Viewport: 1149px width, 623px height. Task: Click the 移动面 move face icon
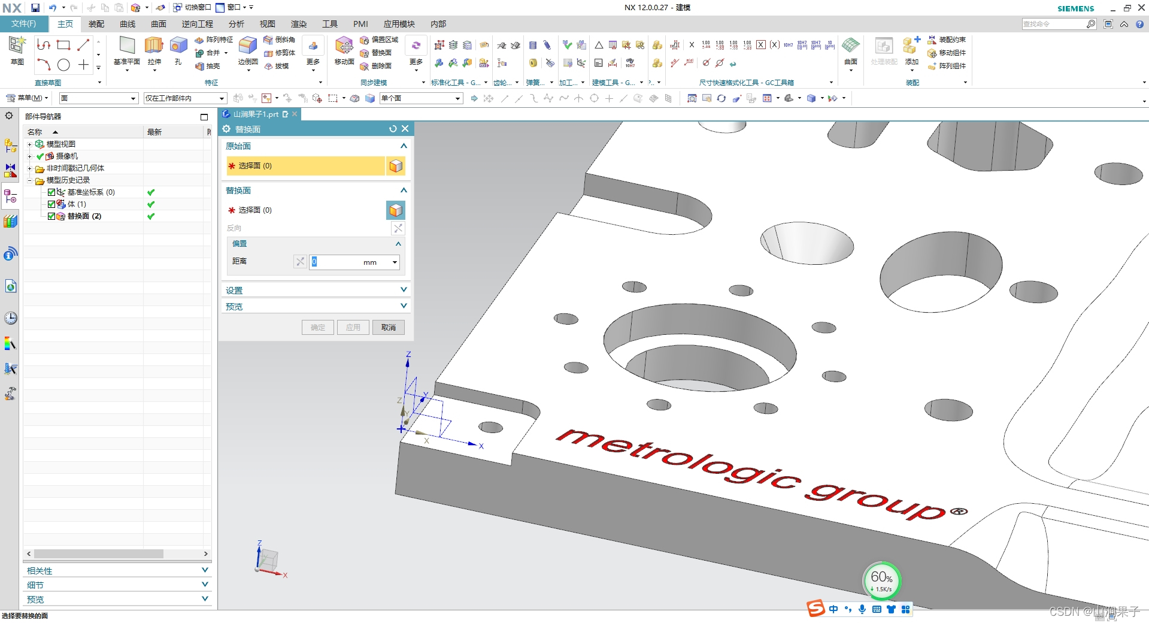coord(344,46)
